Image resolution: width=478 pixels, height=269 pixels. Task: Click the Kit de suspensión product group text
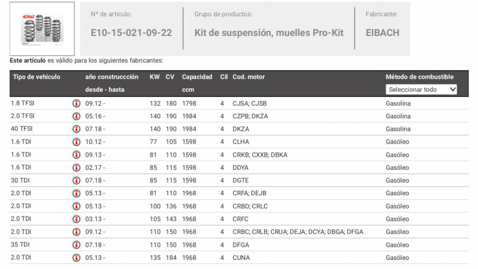pyautogui.click(x=269, y=33)
